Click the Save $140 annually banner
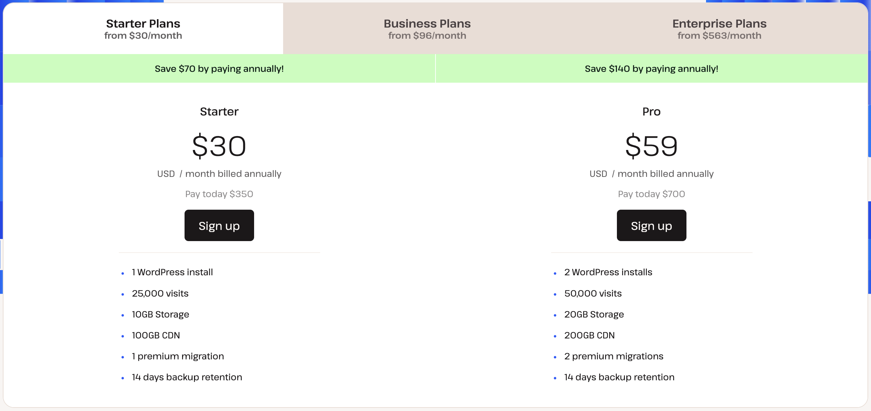Image resolution: width=871 pixels, height=411 pixels. (x=651, y=69)
